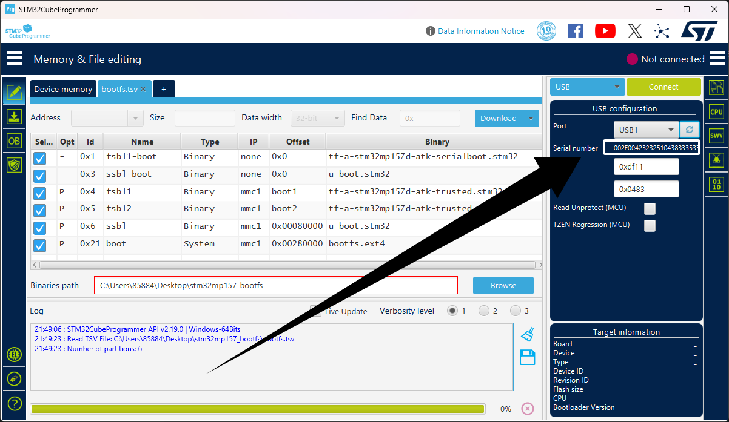The image size is (729, 422).
Task: Uncheck the ssbl-boot partition checkbox
Action: click(39, 176)
